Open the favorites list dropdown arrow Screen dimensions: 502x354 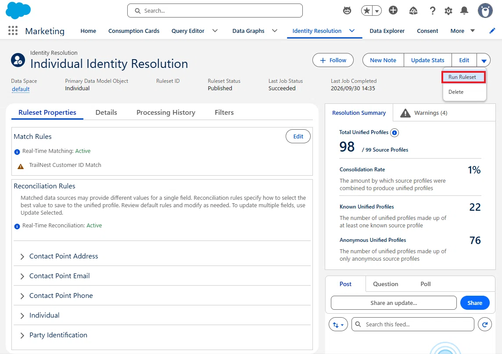377,11
